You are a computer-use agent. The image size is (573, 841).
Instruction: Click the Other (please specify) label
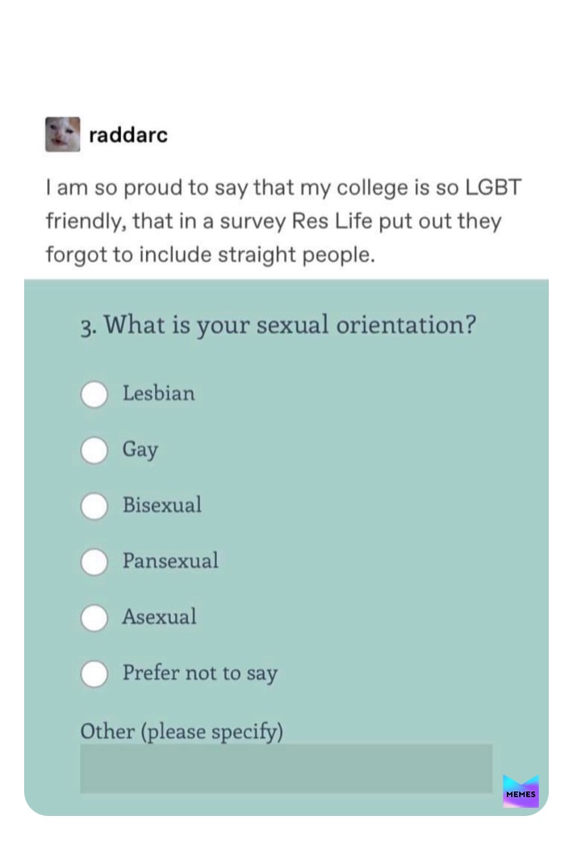[x=182, y=731]
